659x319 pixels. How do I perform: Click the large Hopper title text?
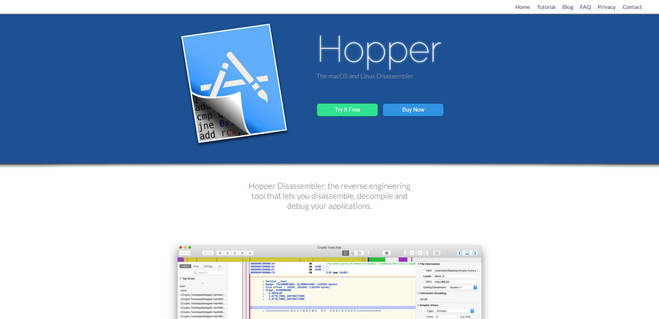coord(380,52)
